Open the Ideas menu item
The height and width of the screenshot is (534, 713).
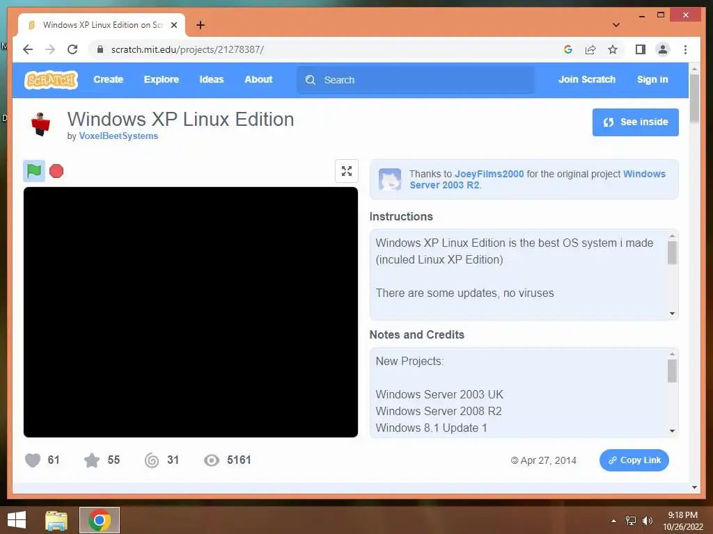[212, 79]
